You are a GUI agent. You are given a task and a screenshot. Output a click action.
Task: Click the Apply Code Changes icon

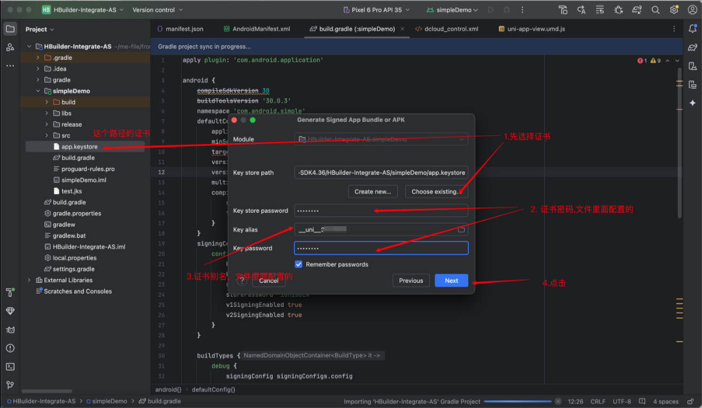click(600, 10)
